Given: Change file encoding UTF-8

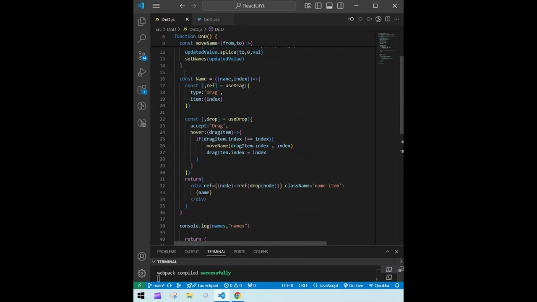Looking at the screenshot, I should coord(287,286).
